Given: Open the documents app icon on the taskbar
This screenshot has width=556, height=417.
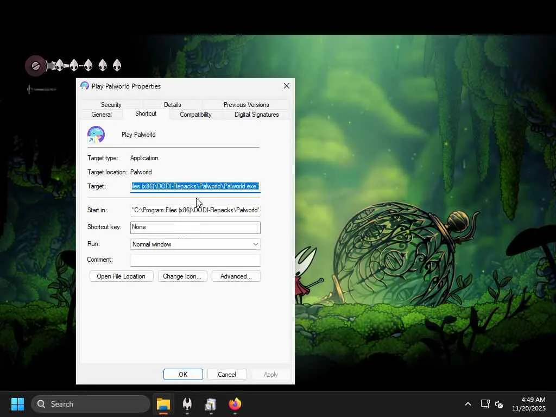Looking at the screenshot, I should pyautogui.click(x=211, y=404).
